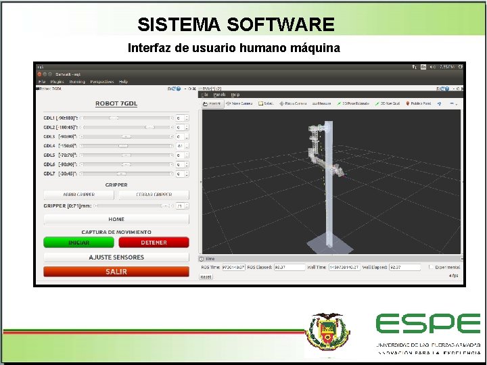Enable the Experimental checkbox

(431, 267)
